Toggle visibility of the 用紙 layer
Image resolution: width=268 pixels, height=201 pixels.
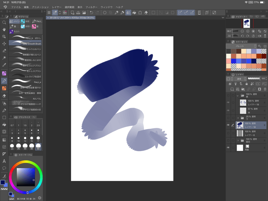(x=229, y=147)
